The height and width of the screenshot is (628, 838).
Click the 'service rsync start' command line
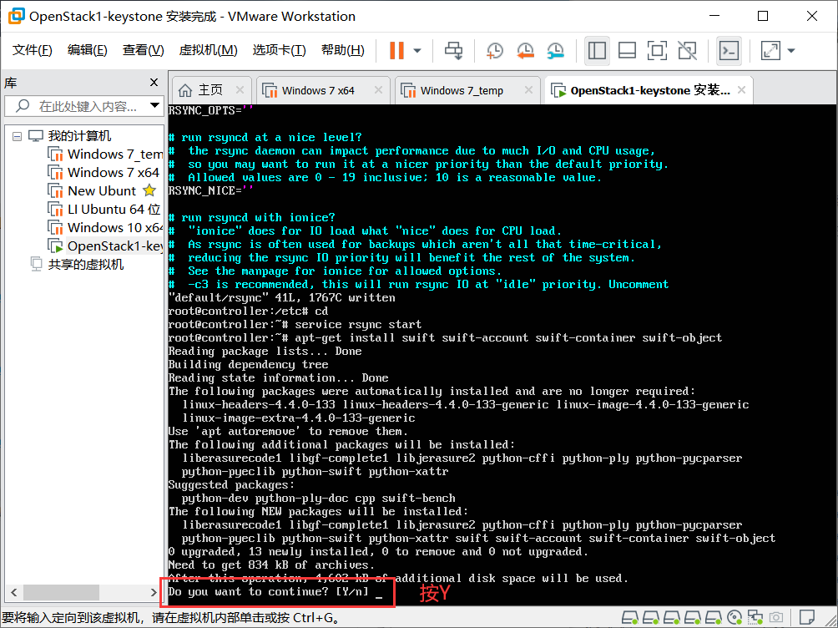point(295,324)
